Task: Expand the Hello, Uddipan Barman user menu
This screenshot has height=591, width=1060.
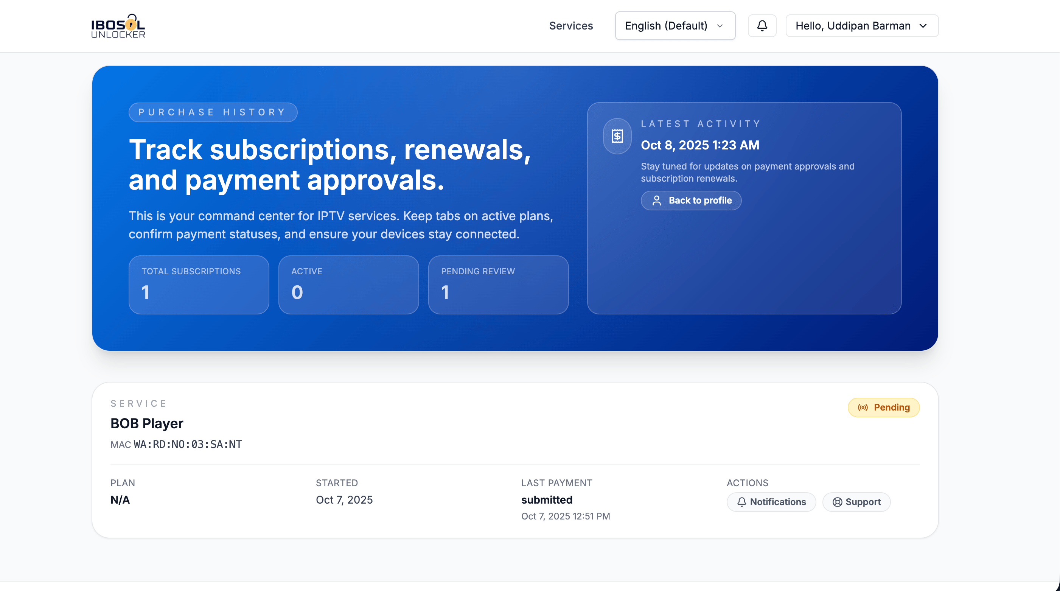Action: (853, 26)
